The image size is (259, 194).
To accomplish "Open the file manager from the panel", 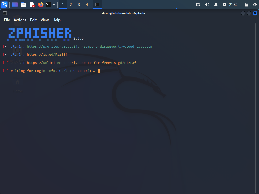I will [24, 5].
